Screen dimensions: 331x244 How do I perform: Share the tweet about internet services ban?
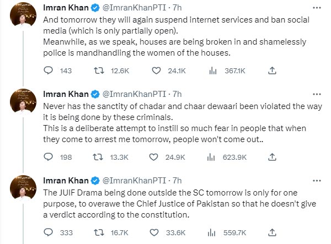[271, 71]
